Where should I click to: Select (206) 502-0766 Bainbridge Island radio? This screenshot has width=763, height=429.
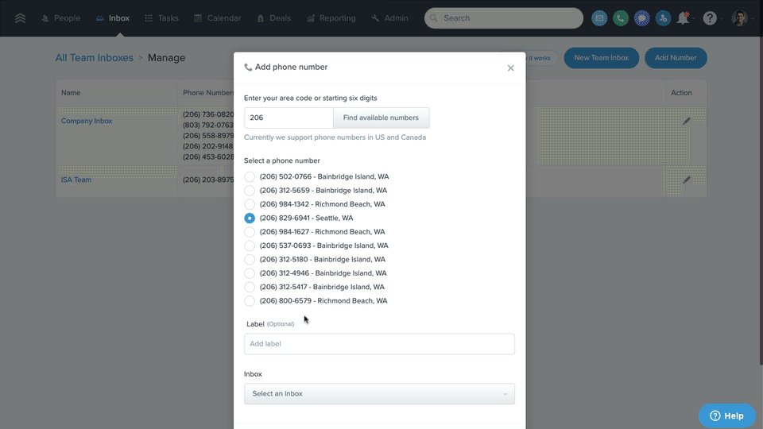(250, 176)
